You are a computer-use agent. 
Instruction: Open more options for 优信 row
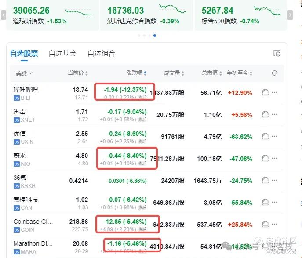pos(274,136)
